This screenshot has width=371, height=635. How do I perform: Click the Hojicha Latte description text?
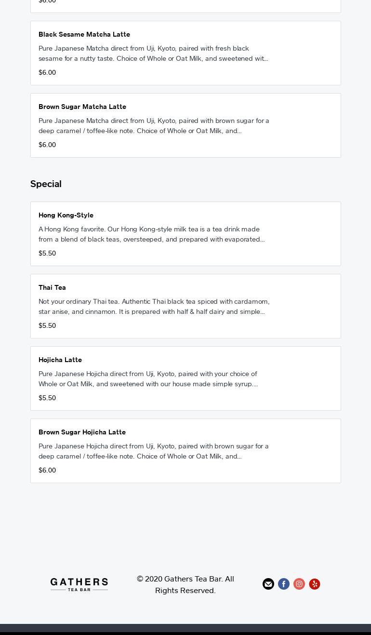148,379
